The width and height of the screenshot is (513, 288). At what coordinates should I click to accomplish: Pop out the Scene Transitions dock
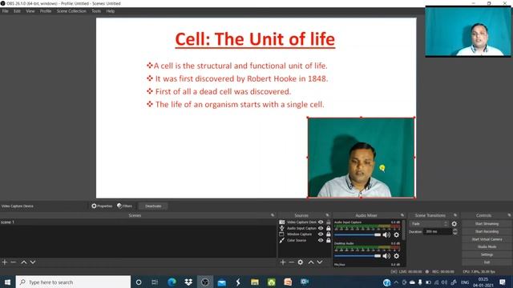[x=455, y=215]
